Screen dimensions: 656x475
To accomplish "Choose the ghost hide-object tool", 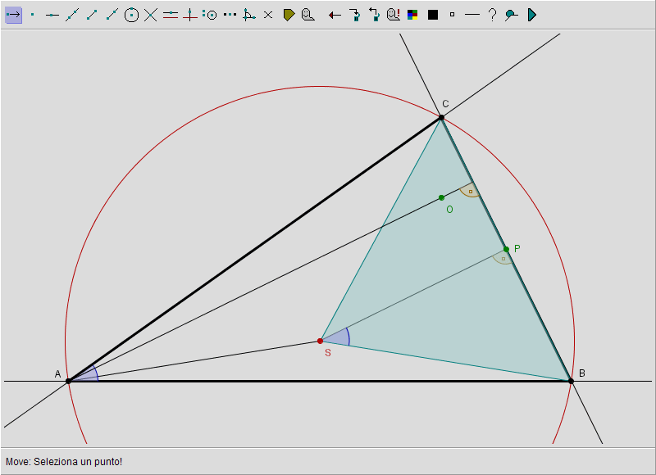I will 308,15.
